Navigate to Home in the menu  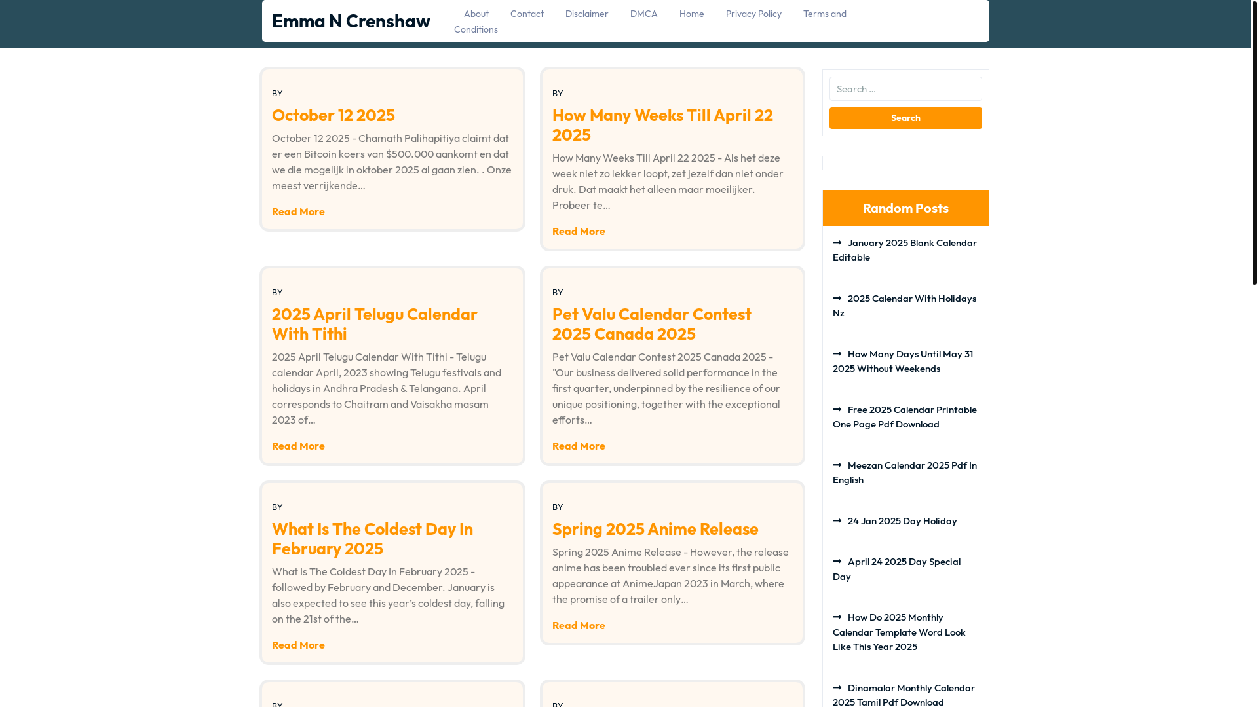(691, 14)
